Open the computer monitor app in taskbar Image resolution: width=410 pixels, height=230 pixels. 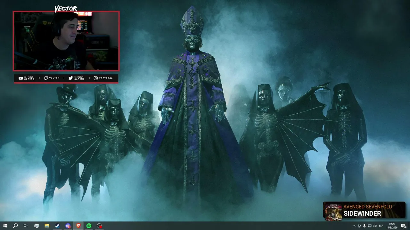pyautogui.click(x=37, y=226)
